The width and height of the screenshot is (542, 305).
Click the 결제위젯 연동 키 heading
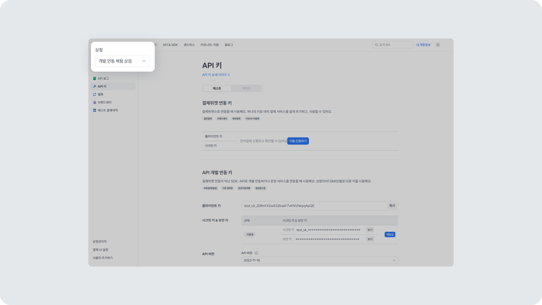(x=217, y=103)
